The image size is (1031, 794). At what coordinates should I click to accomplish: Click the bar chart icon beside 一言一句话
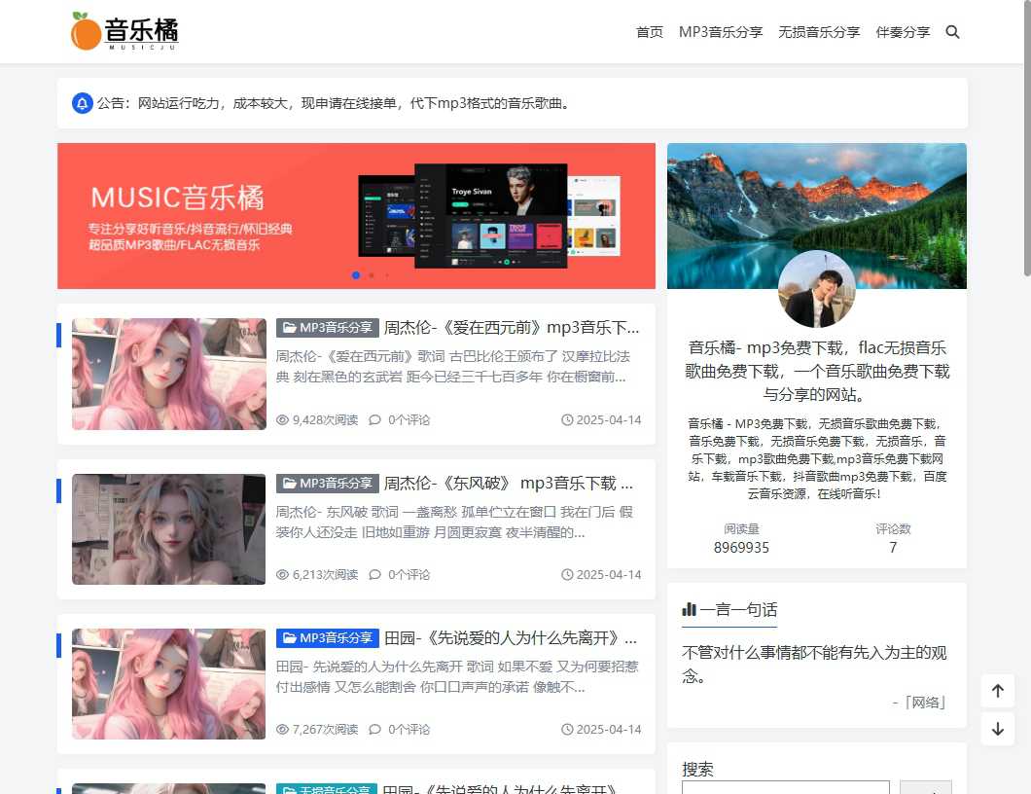click(x=689, y=609)
